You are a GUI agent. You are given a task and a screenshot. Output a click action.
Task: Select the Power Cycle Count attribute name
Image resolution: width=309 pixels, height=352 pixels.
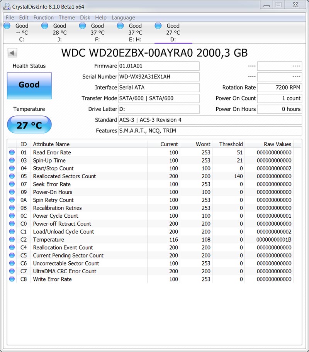point(56,216)
